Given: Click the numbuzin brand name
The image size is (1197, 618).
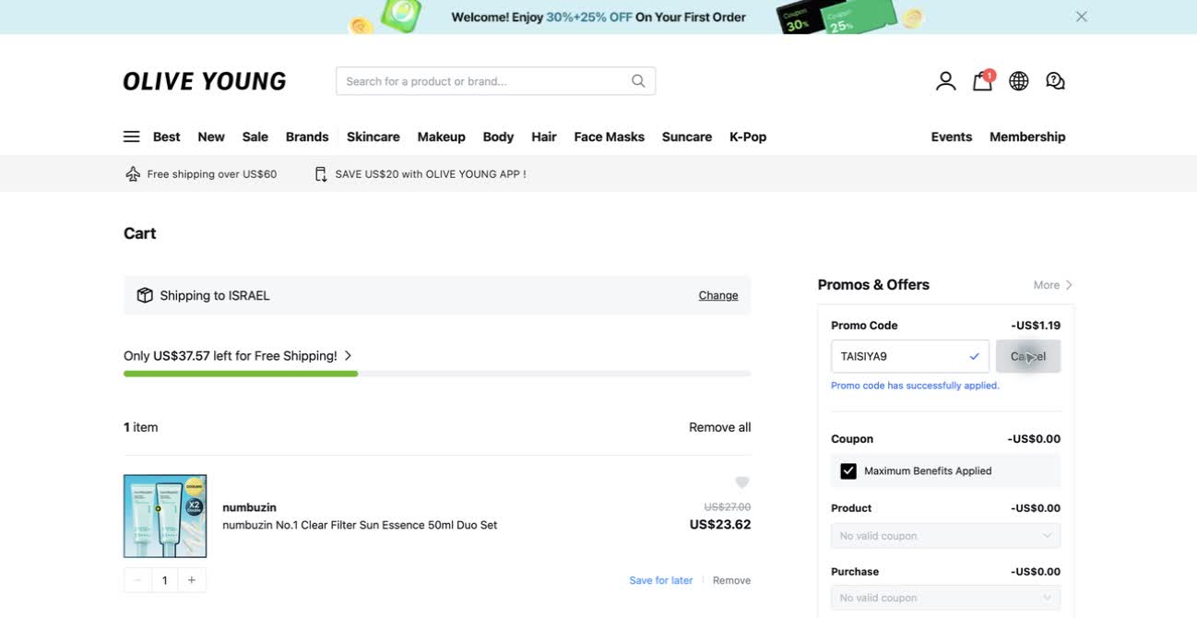Looking at the screenshot, I should [249, 507].
